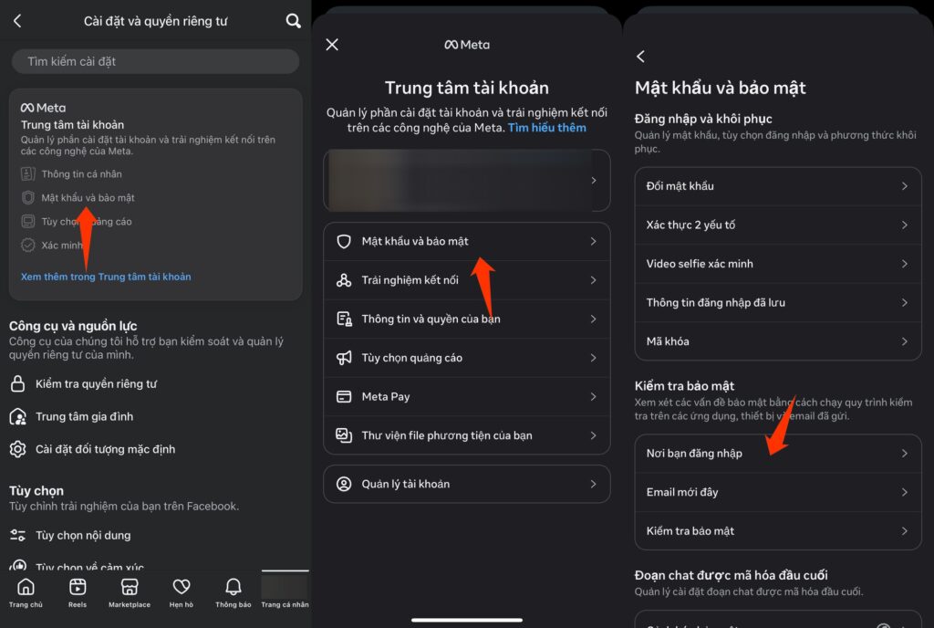Open Email mới đây

point(778,492)
